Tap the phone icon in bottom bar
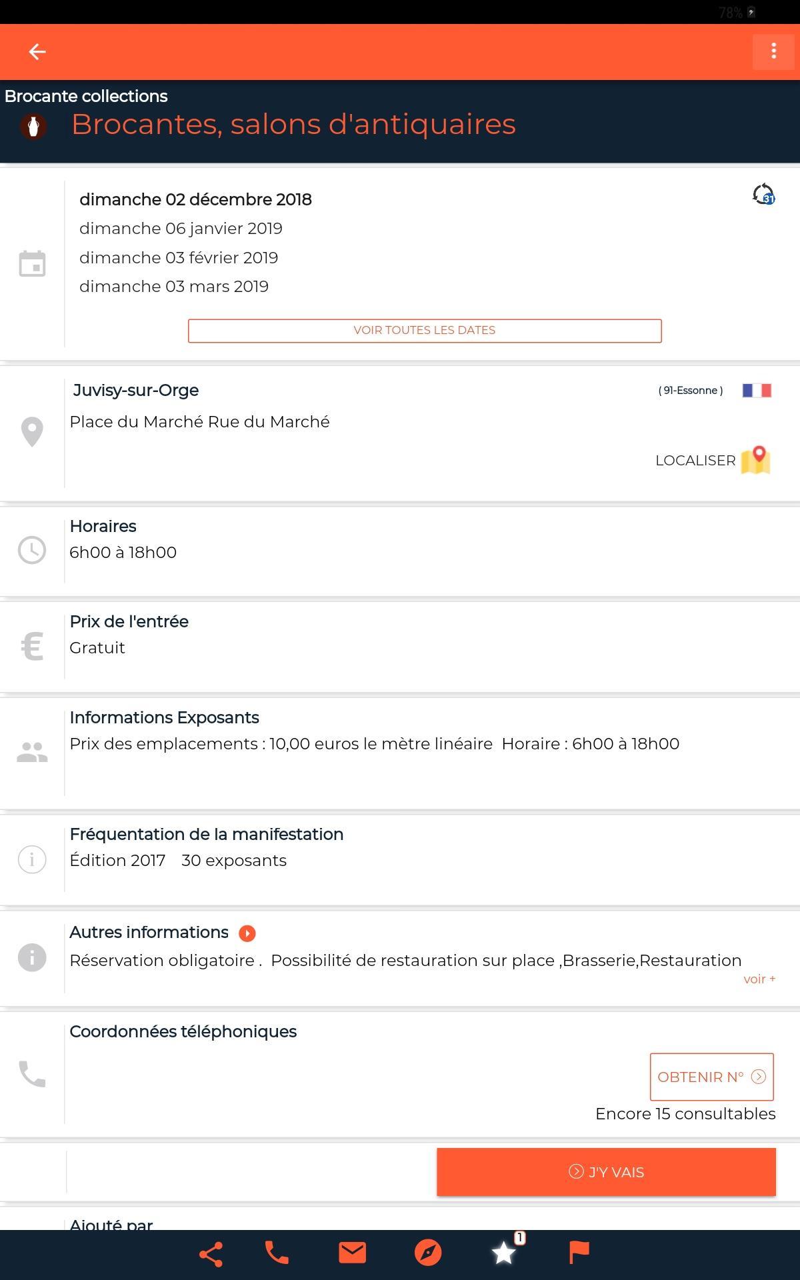The width and height of the screenshot is (800, 1280). [x=277, y=1253]
